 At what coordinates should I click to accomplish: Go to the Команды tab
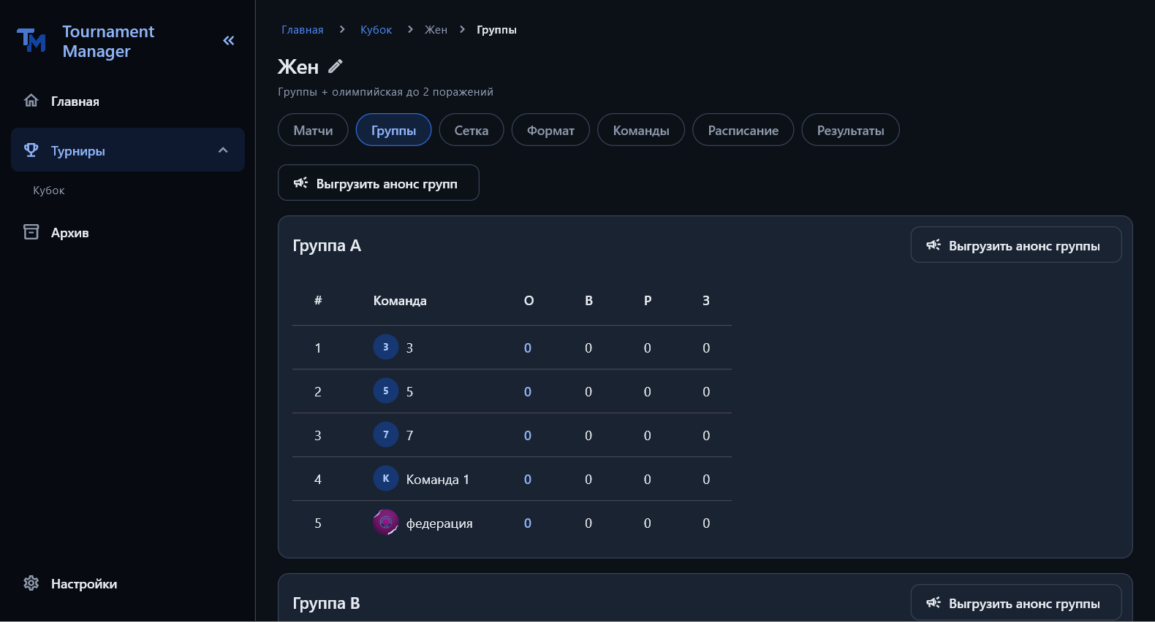(641, 130)
